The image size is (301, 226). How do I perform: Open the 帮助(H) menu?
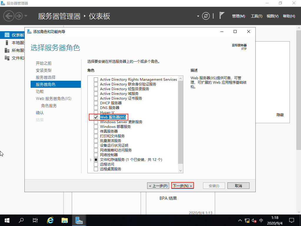coord(289,16)
